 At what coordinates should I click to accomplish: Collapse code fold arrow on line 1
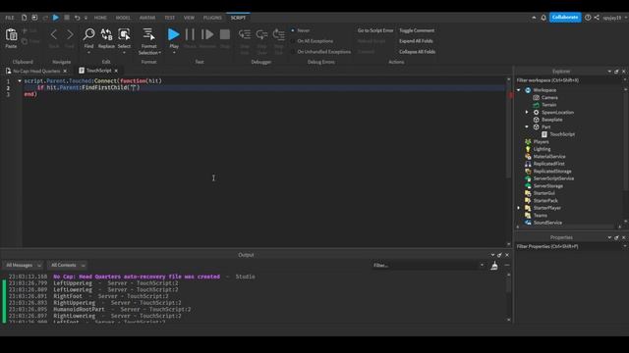click(x=20, y=80)
